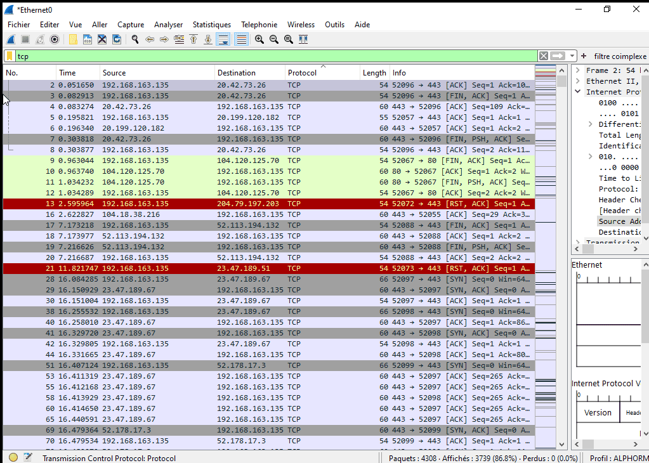Image resolution: width=649 pixels, height=463 pixels.
Task: Sort packets by Protocol column
Action: [323, 73]
